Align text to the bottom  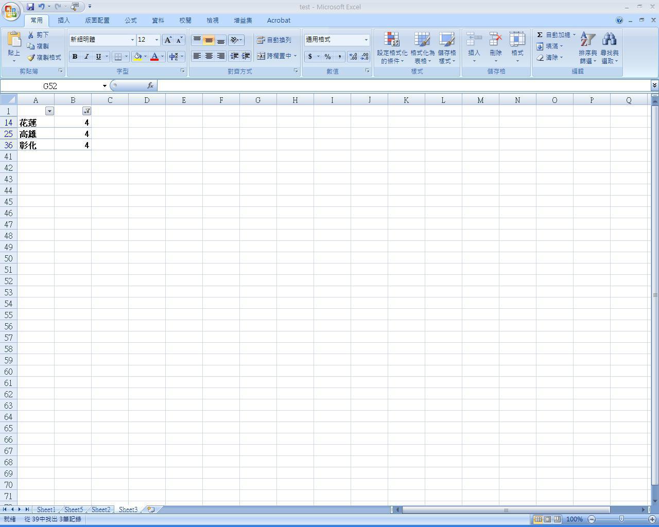220,40
